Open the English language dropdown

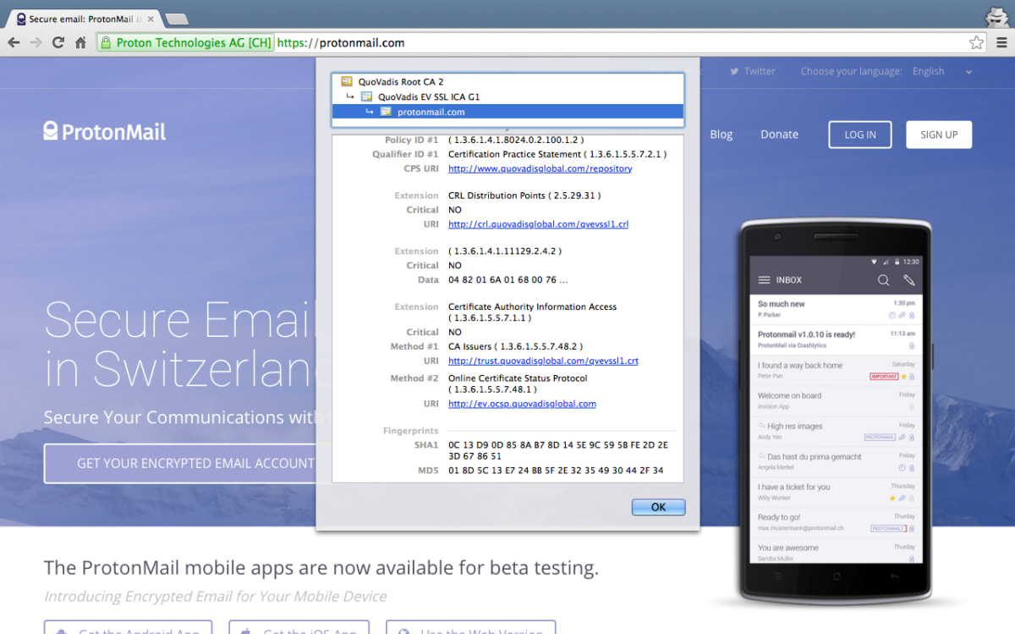(941, 71)
